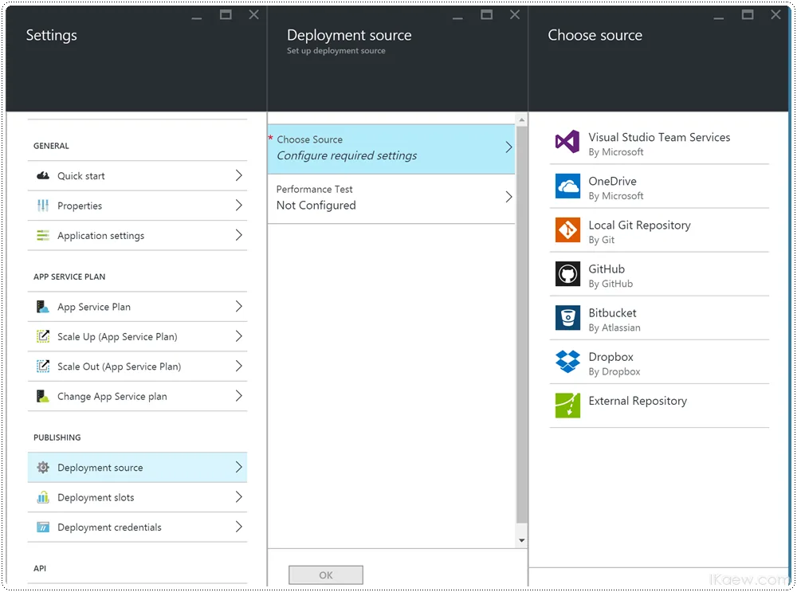Expand the App Service Plan chevron

coord(239,307)
